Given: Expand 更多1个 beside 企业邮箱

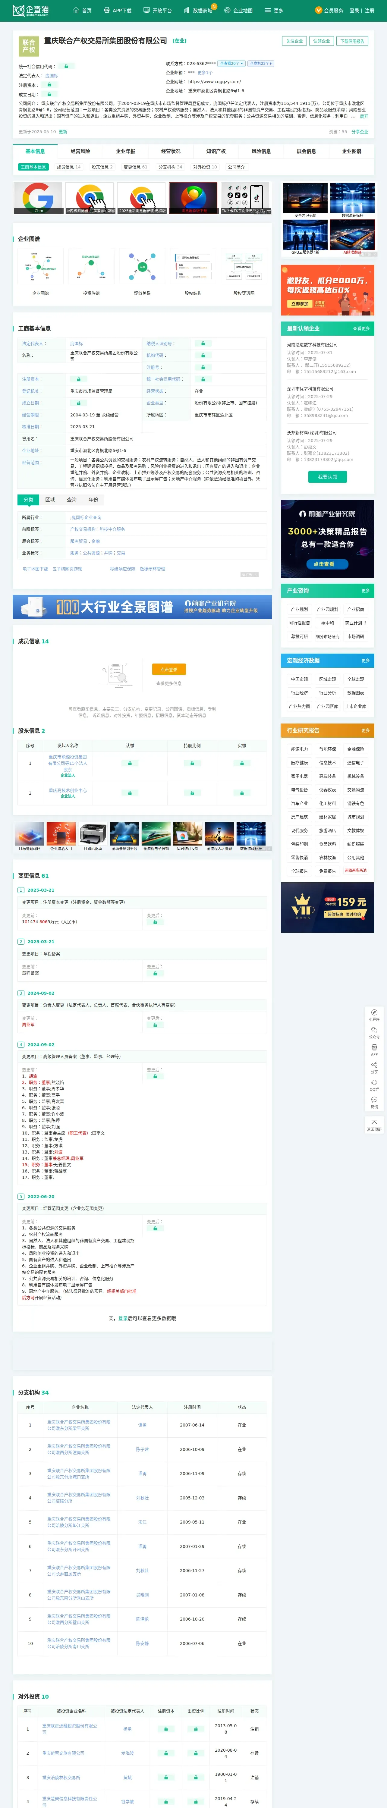Looking at the screenshot, I should pos(205,72).
